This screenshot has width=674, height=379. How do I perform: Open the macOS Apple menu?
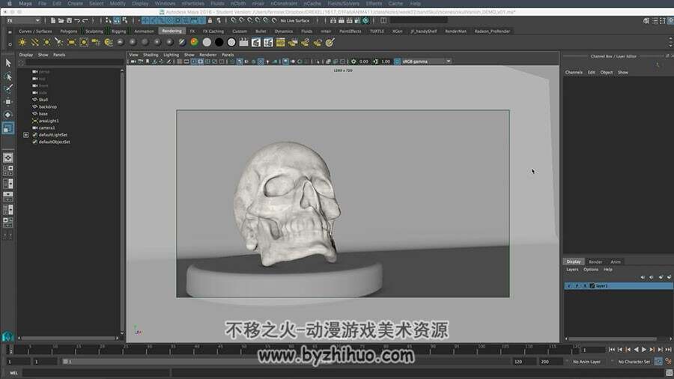(x=10, y=4)
